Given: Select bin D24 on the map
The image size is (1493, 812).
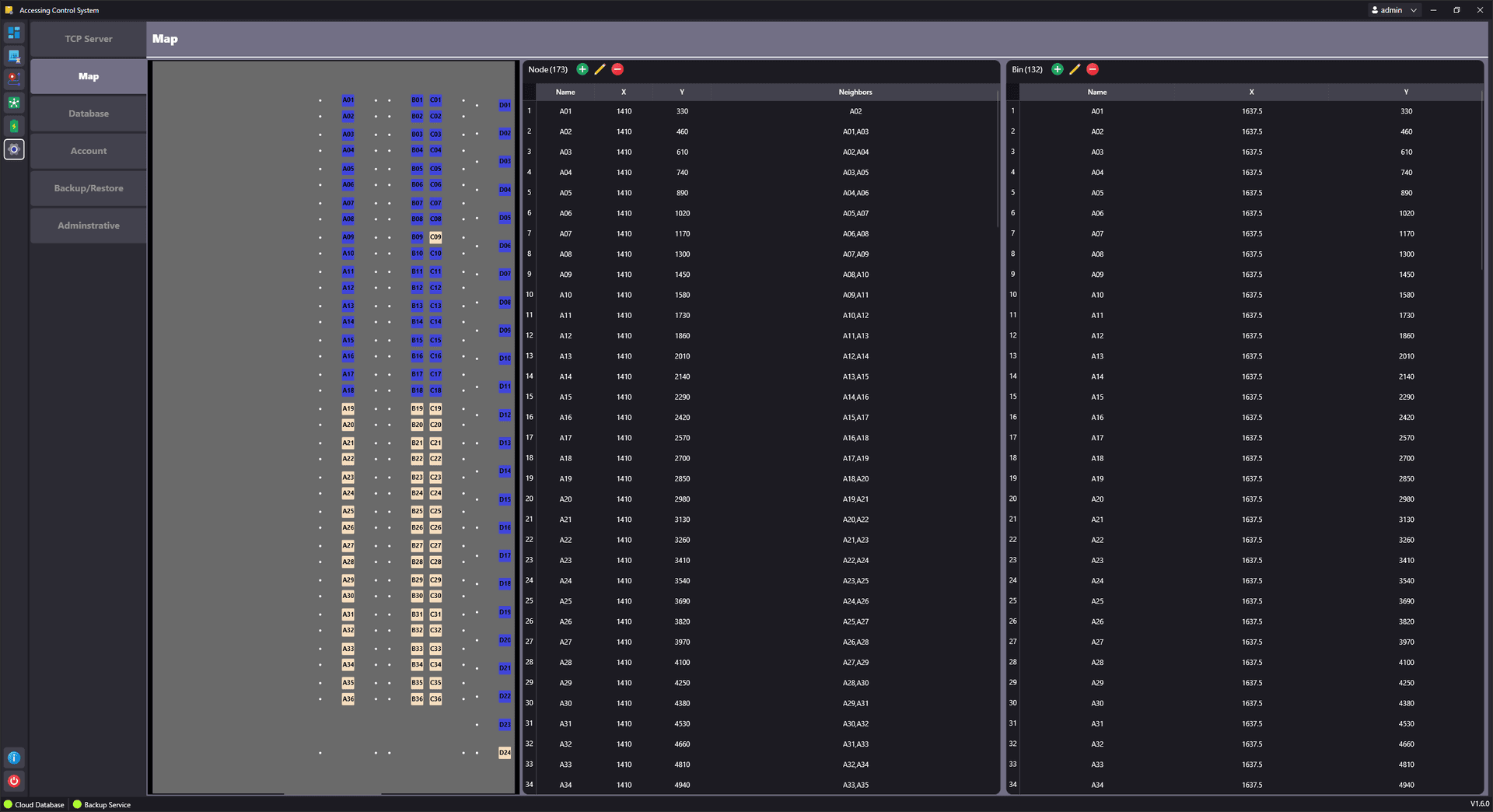Looking at the screenshot, I should click(x=505, y=753).
